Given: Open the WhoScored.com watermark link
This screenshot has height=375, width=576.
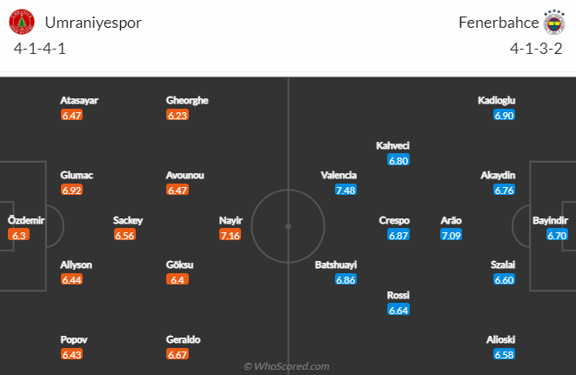Looking at the screenshot, I should click(286, 366).
